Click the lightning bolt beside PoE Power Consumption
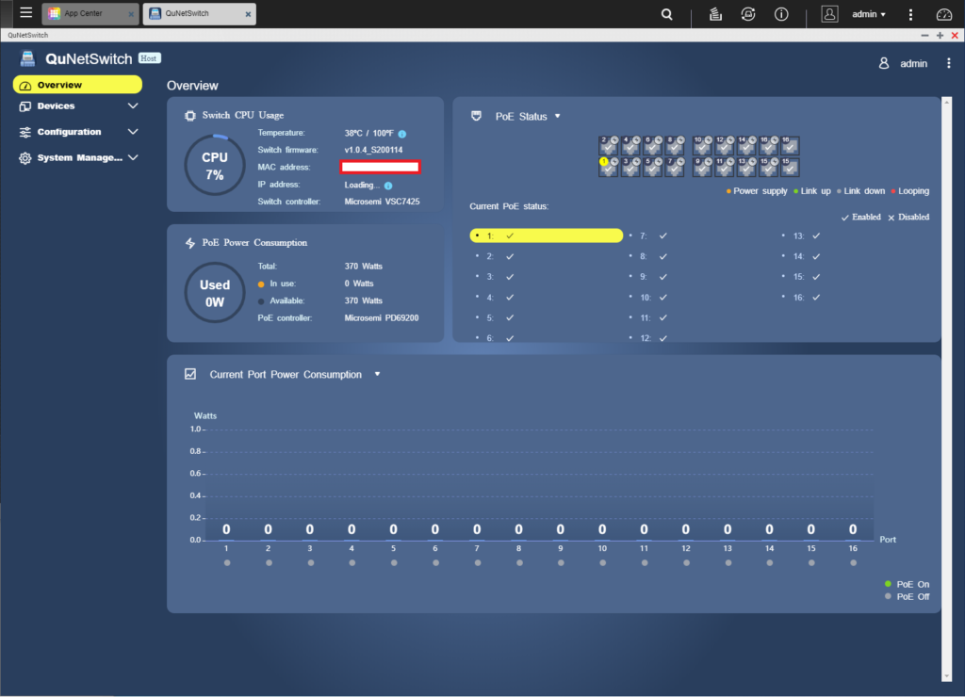 click(190, 243)
